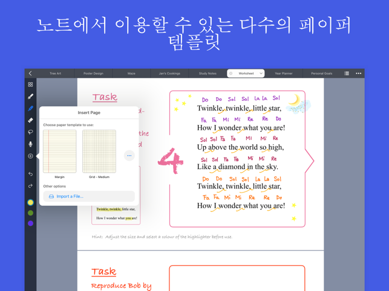Click the 'Other options' label
Viewport: 389px width, 291px height.
[54, 186]
